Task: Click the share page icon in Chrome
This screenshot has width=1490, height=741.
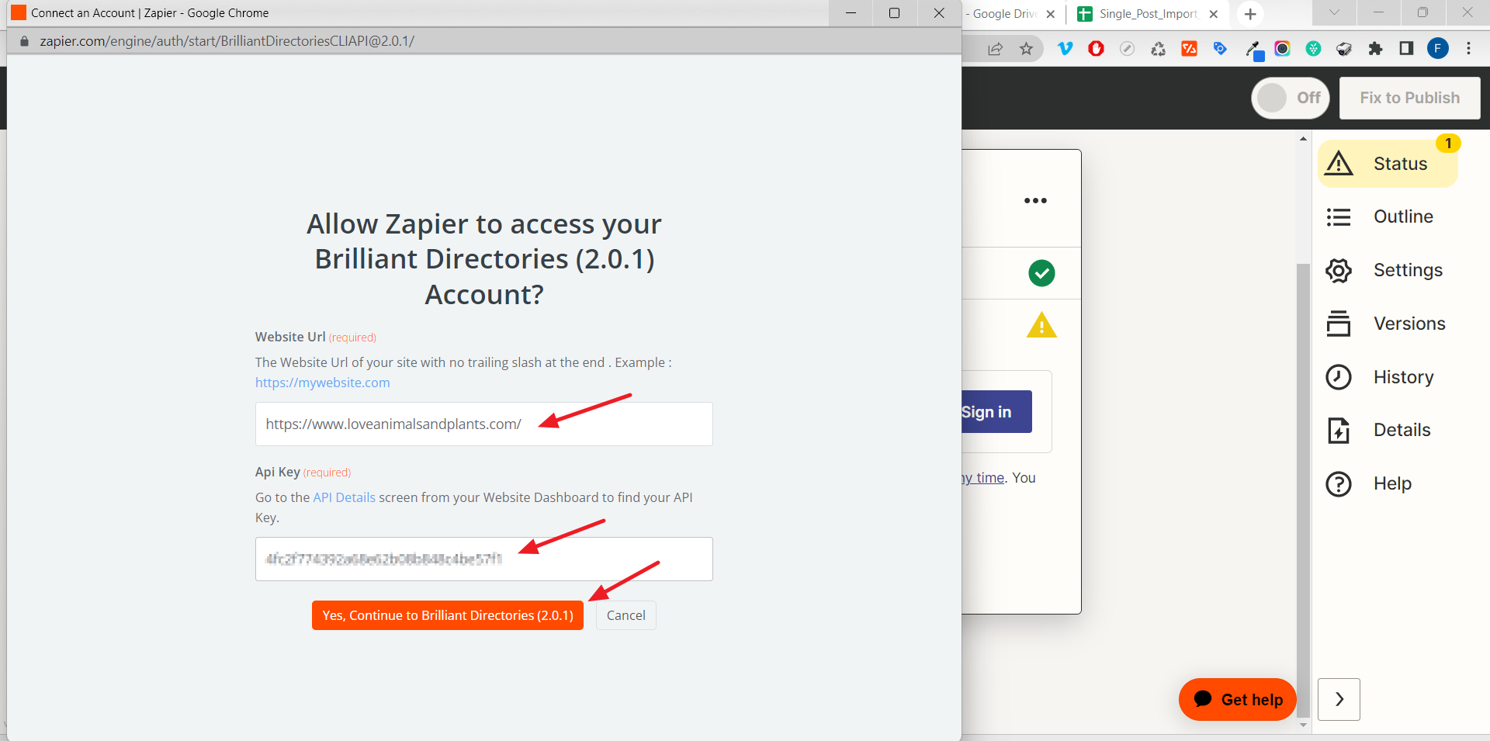Action: [995, 49]
